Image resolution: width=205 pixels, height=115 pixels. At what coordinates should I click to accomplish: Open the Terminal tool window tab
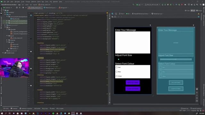coord(14,109)
